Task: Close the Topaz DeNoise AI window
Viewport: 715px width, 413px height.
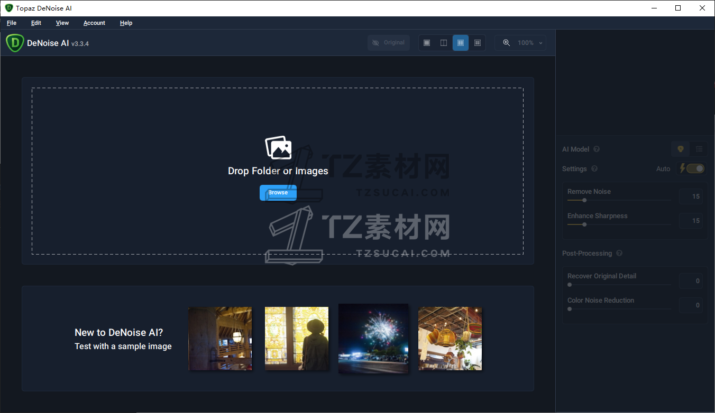Action: [x=703, y=8]
